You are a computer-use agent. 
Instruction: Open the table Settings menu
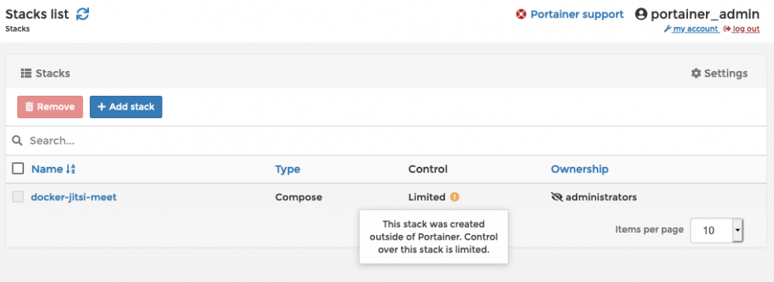pos(719,73)
